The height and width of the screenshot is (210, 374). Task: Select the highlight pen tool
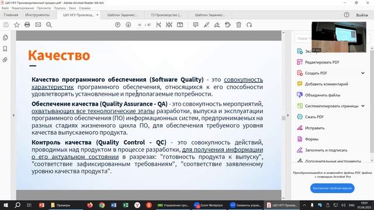(206, 24)
